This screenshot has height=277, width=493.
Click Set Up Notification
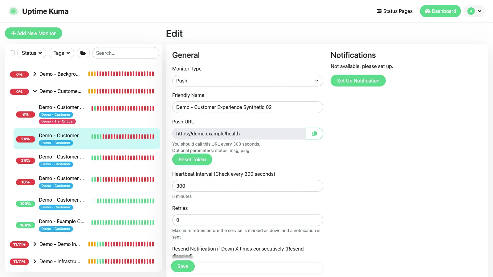click(x=358, y=81)
